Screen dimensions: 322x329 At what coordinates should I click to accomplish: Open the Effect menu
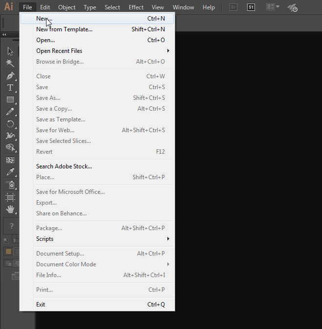(136, 7)
